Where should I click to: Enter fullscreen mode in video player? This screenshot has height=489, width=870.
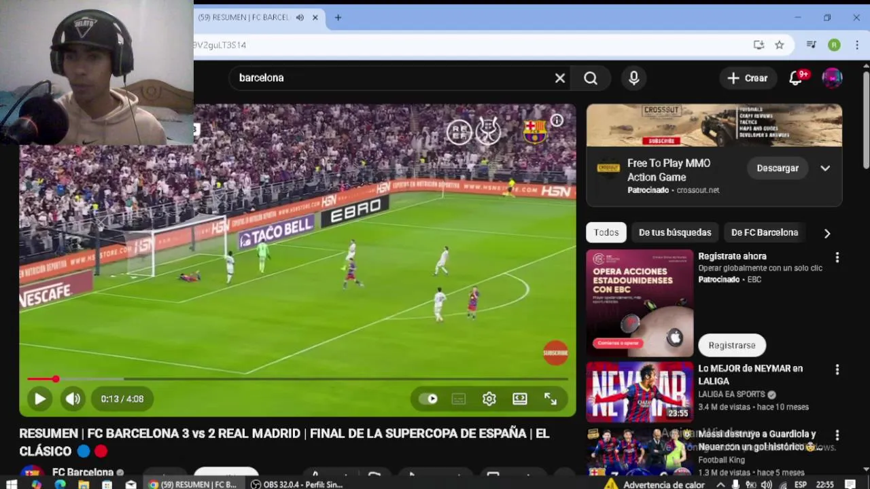tap(551, 399)
